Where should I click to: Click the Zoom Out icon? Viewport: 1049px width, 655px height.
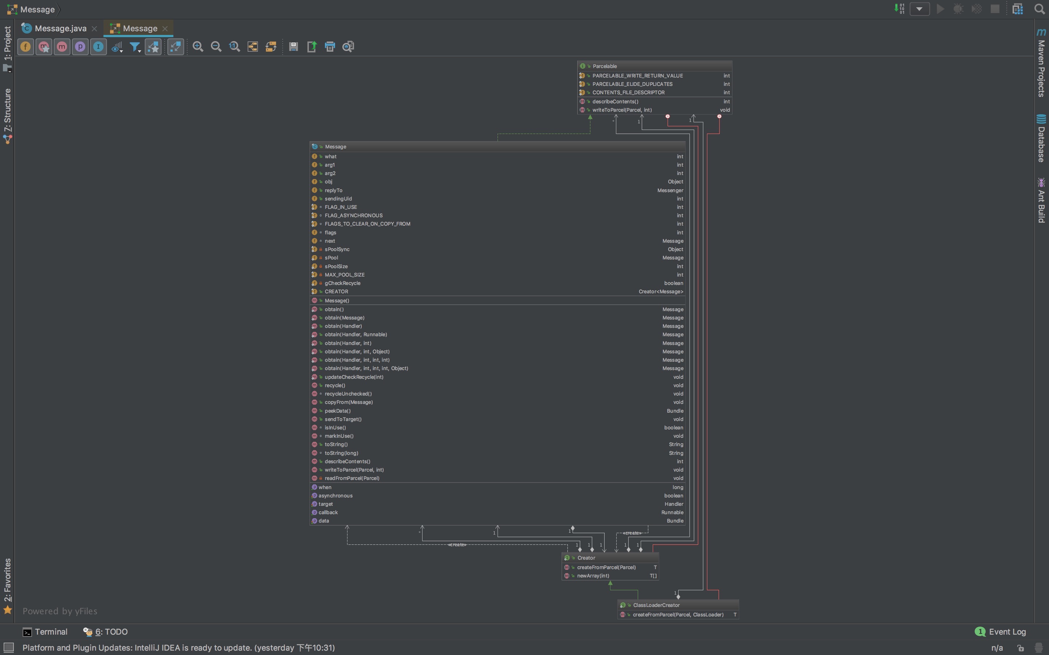pyautogui.click(x=216, y=47)
